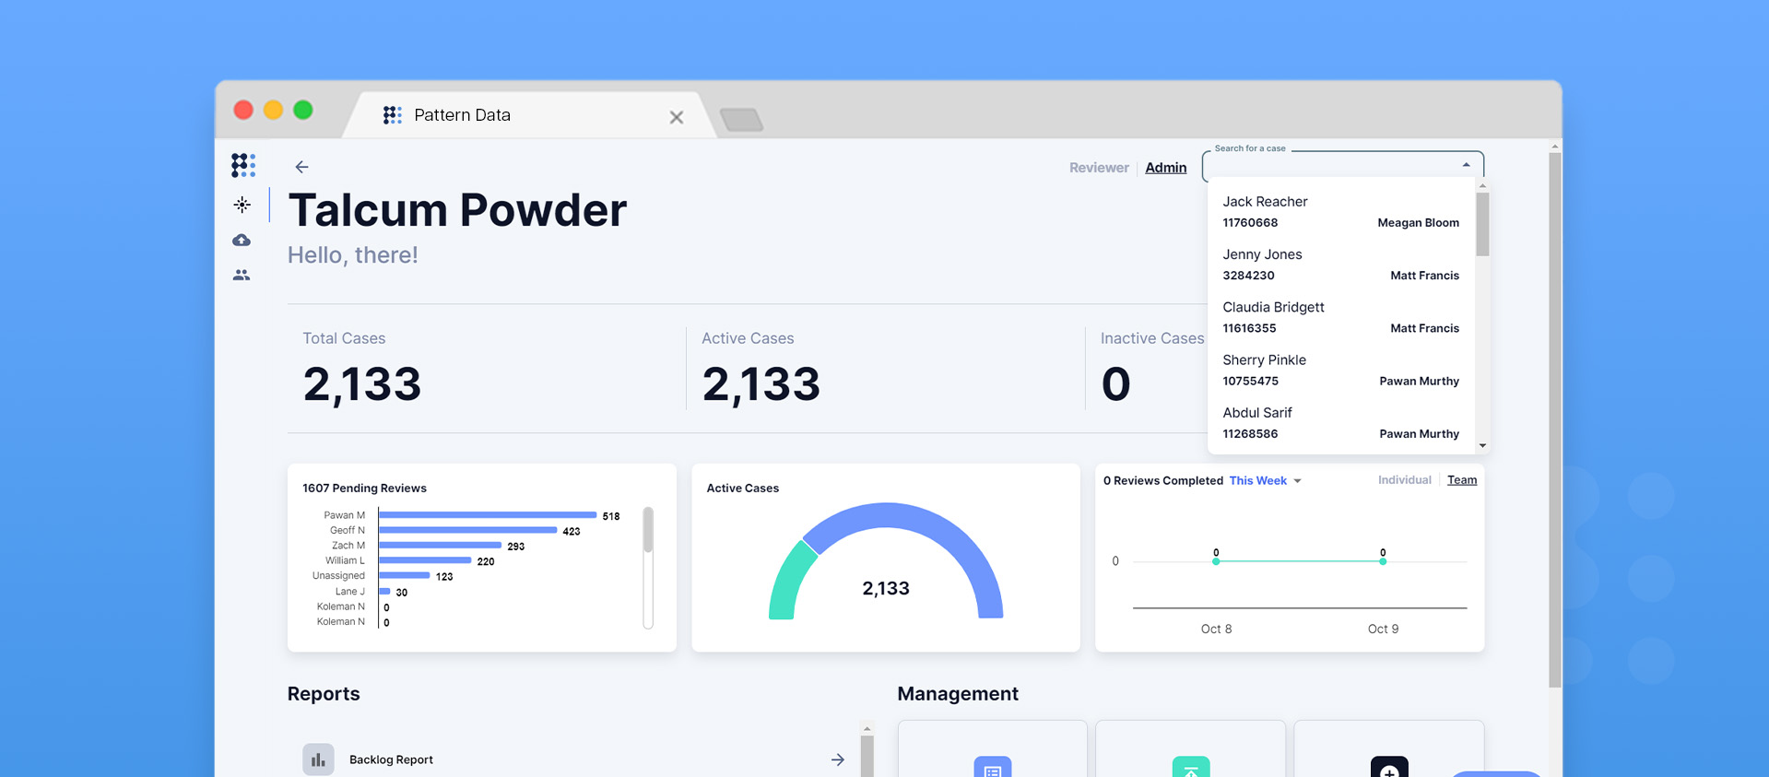The height and width of the screenshot is (777, 1769).
Task: Select the Pattern Data browser tab
Action: point(529,115)
